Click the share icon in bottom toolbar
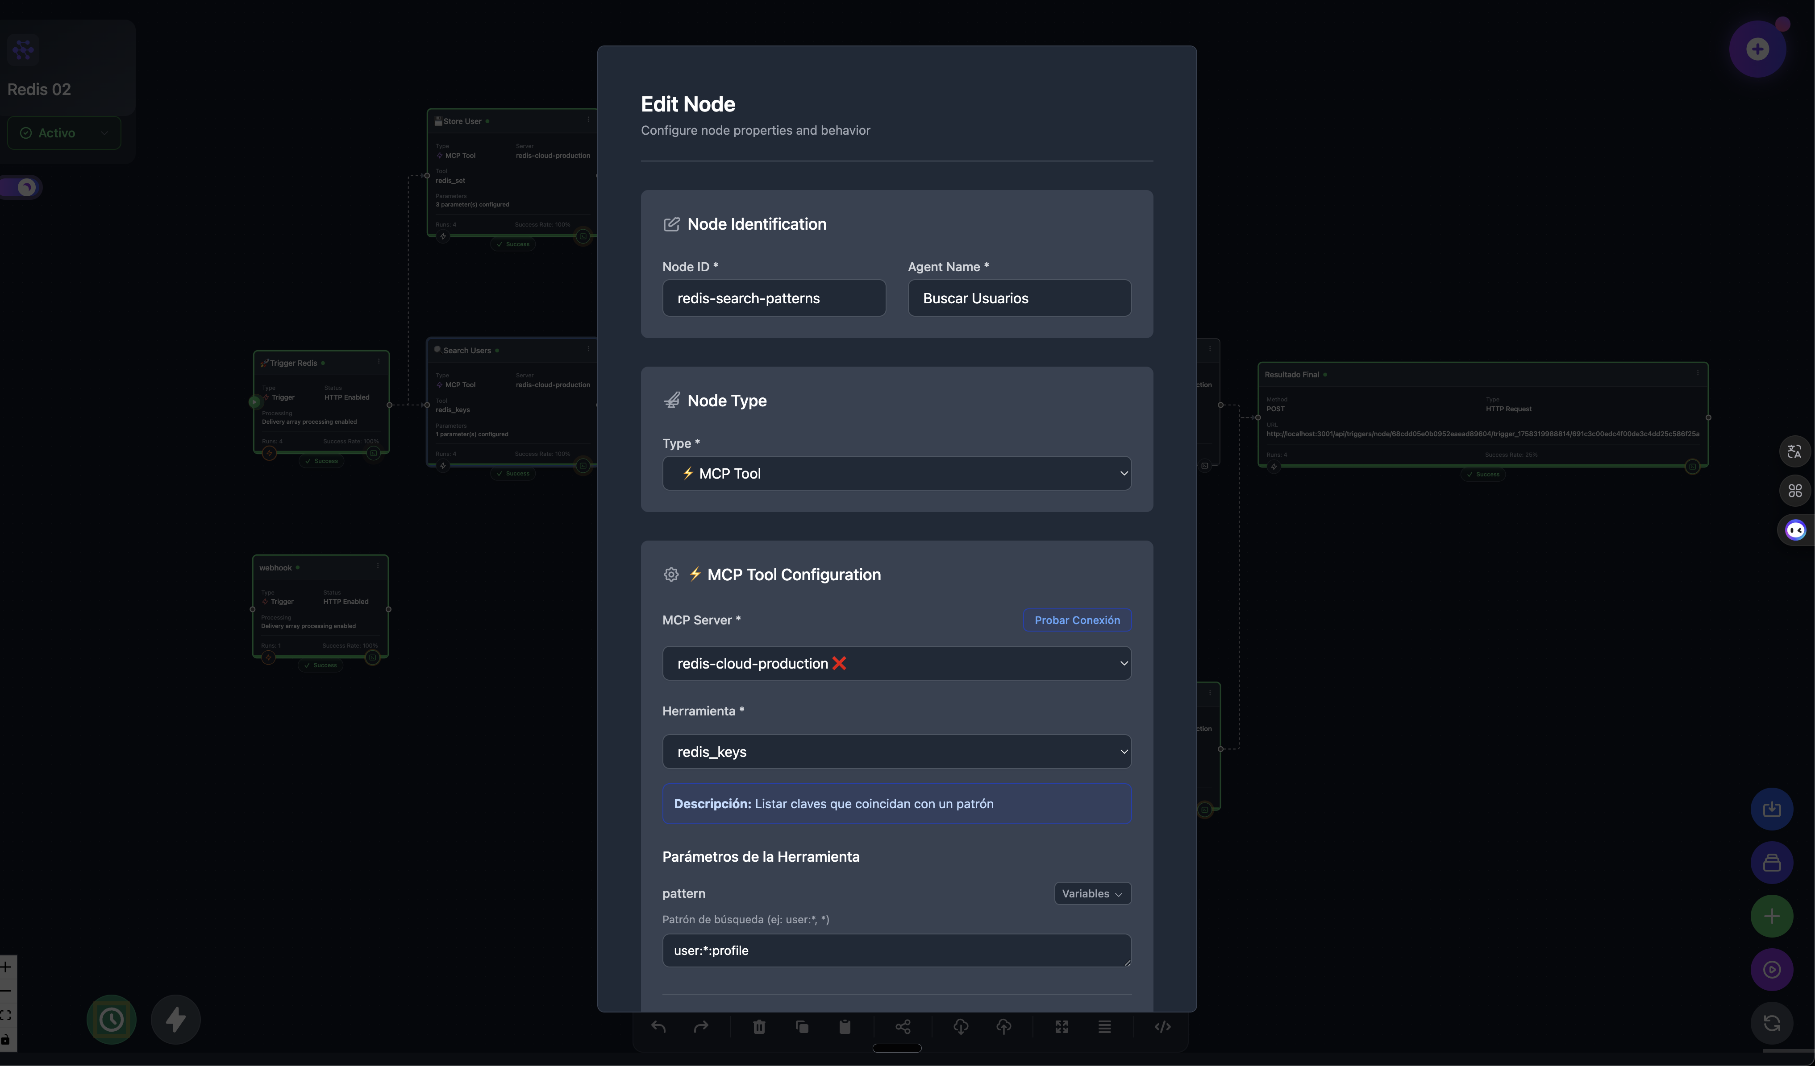The height and width of the screenshot is (1066, 1815). pyautogui.click(x=903, y=1026)
